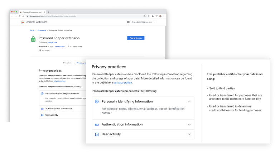Click the cast icon in address bar
The width and height of the screenshot is (275, 155).
click(x=145, y=16)
